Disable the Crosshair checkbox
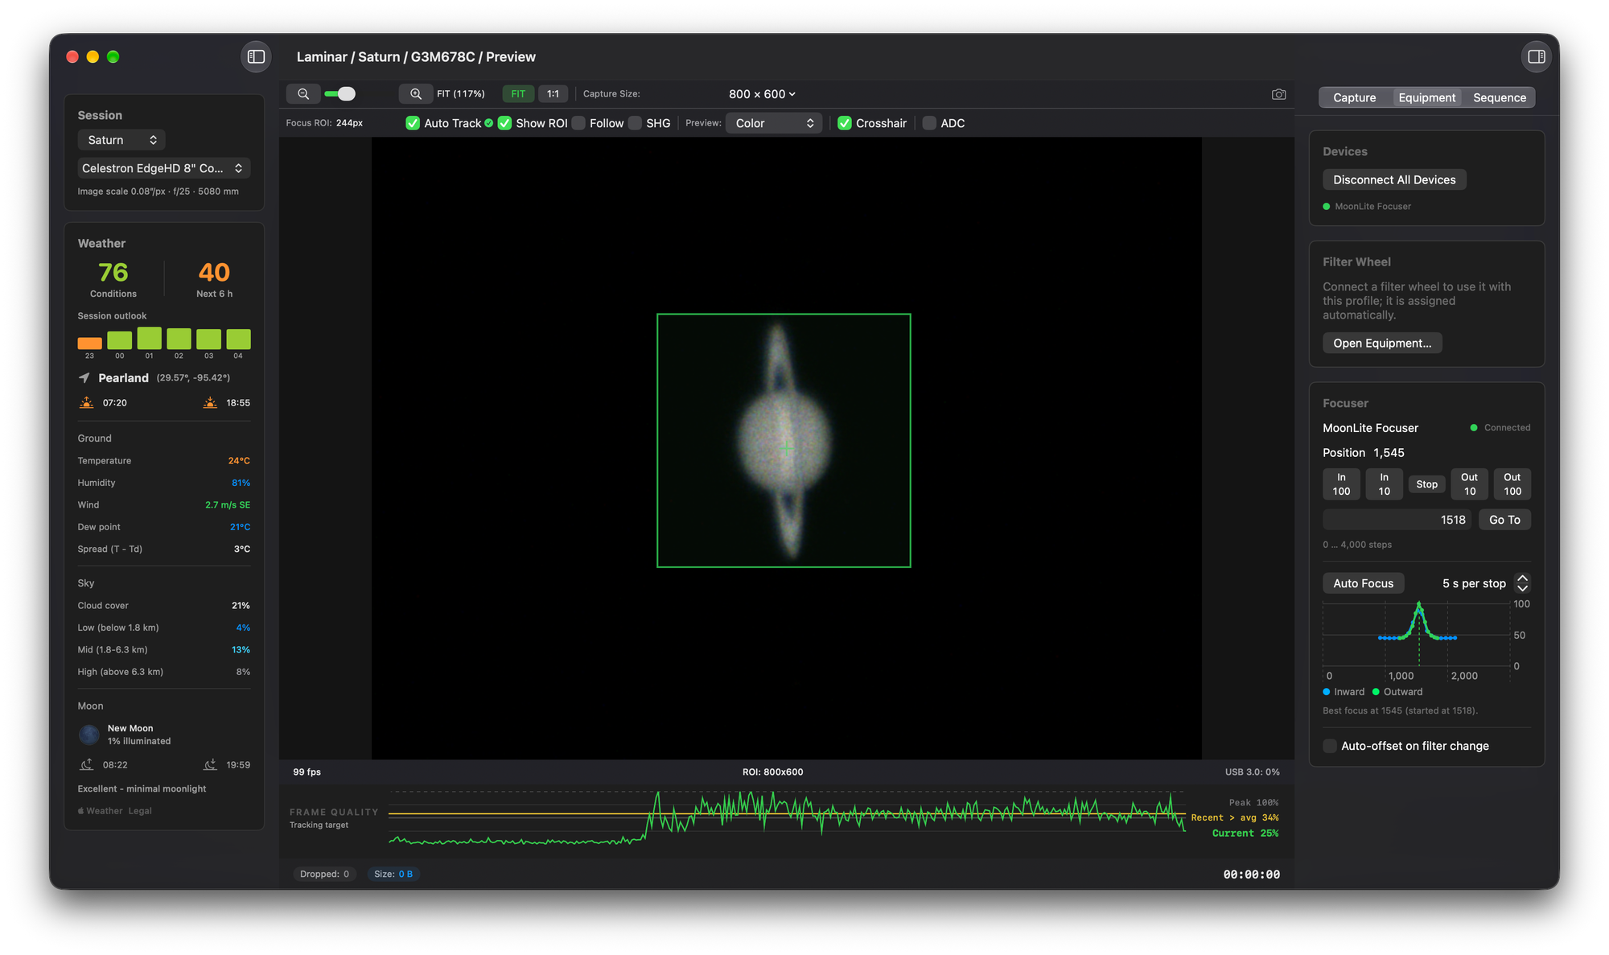Screen dimensions: 1609x955 [845, 123]
